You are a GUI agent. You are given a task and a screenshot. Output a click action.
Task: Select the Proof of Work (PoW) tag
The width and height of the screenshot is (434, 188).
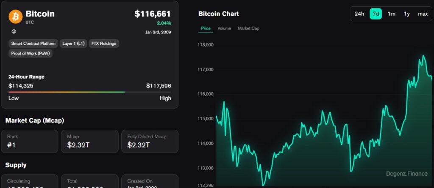[x=31, y=53]
